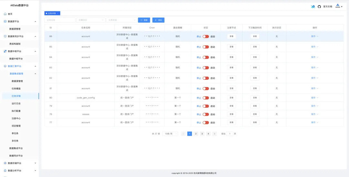The width and height of the screenshot is (349, 177).
Task: Open the GitHub icon in the header
Action: pyautogui.click(x=319, y=7)
